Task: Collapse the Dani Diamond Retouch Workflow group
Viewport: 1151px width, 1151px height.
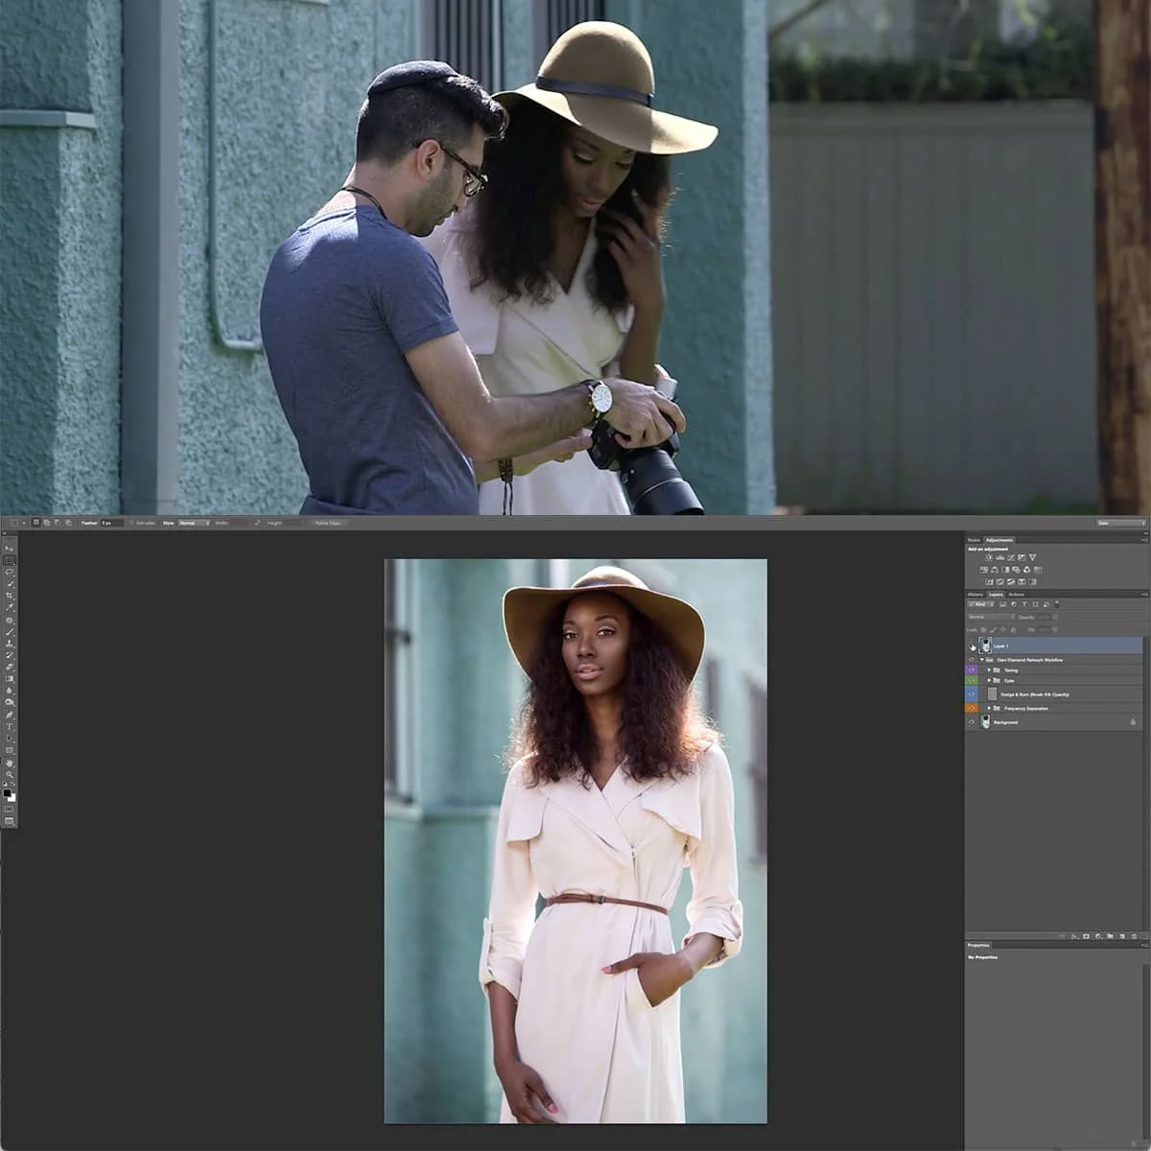Action: [x=982, y=660]
